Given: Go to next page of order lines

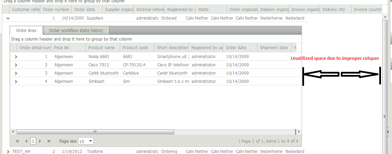Looking at the screenshot, I should pyautogui.click(x=40, y=141).
